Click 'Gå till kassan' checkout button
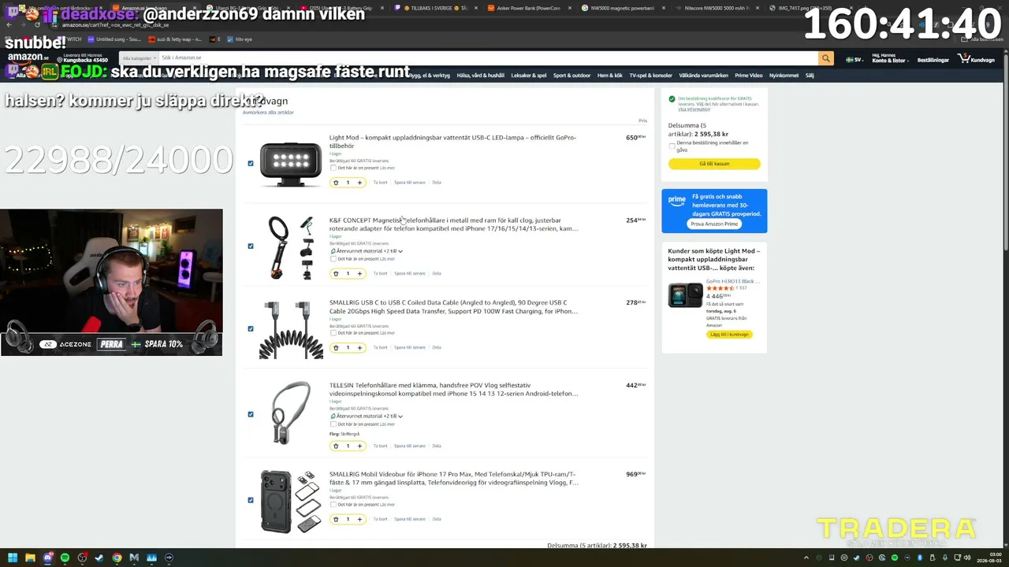Viewport: 1009px width, 567px height. 714,164
